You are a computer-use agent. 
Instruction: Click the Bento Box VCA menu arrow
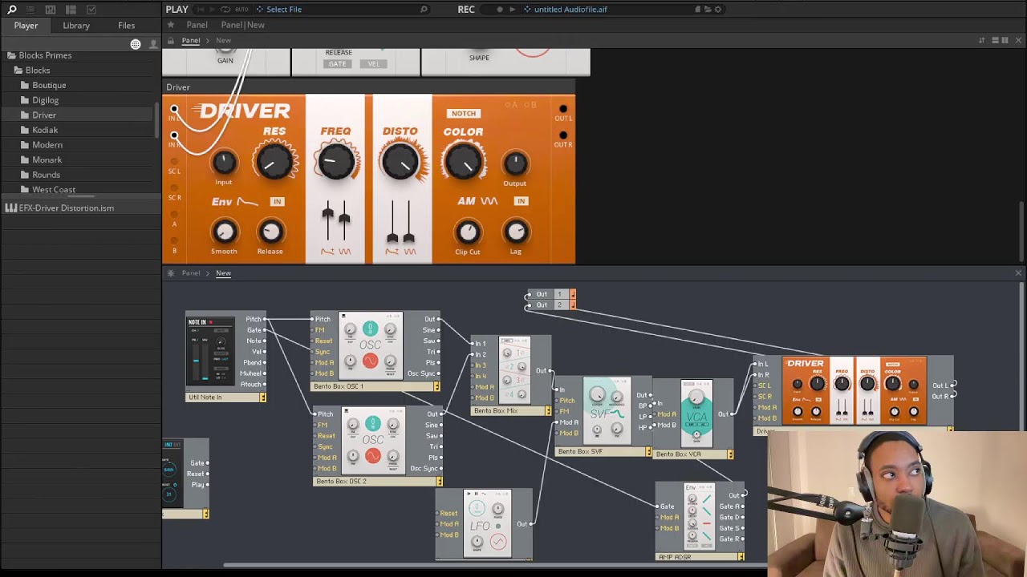tap(730, 454)
